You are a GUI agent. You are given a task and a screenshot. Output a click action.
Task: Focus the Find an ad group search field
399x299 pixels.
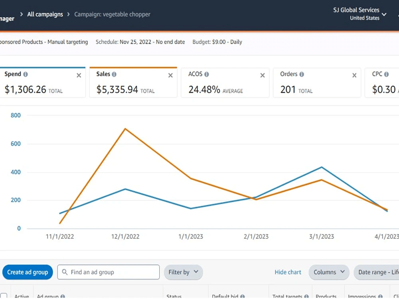click(x=109, y=272)
